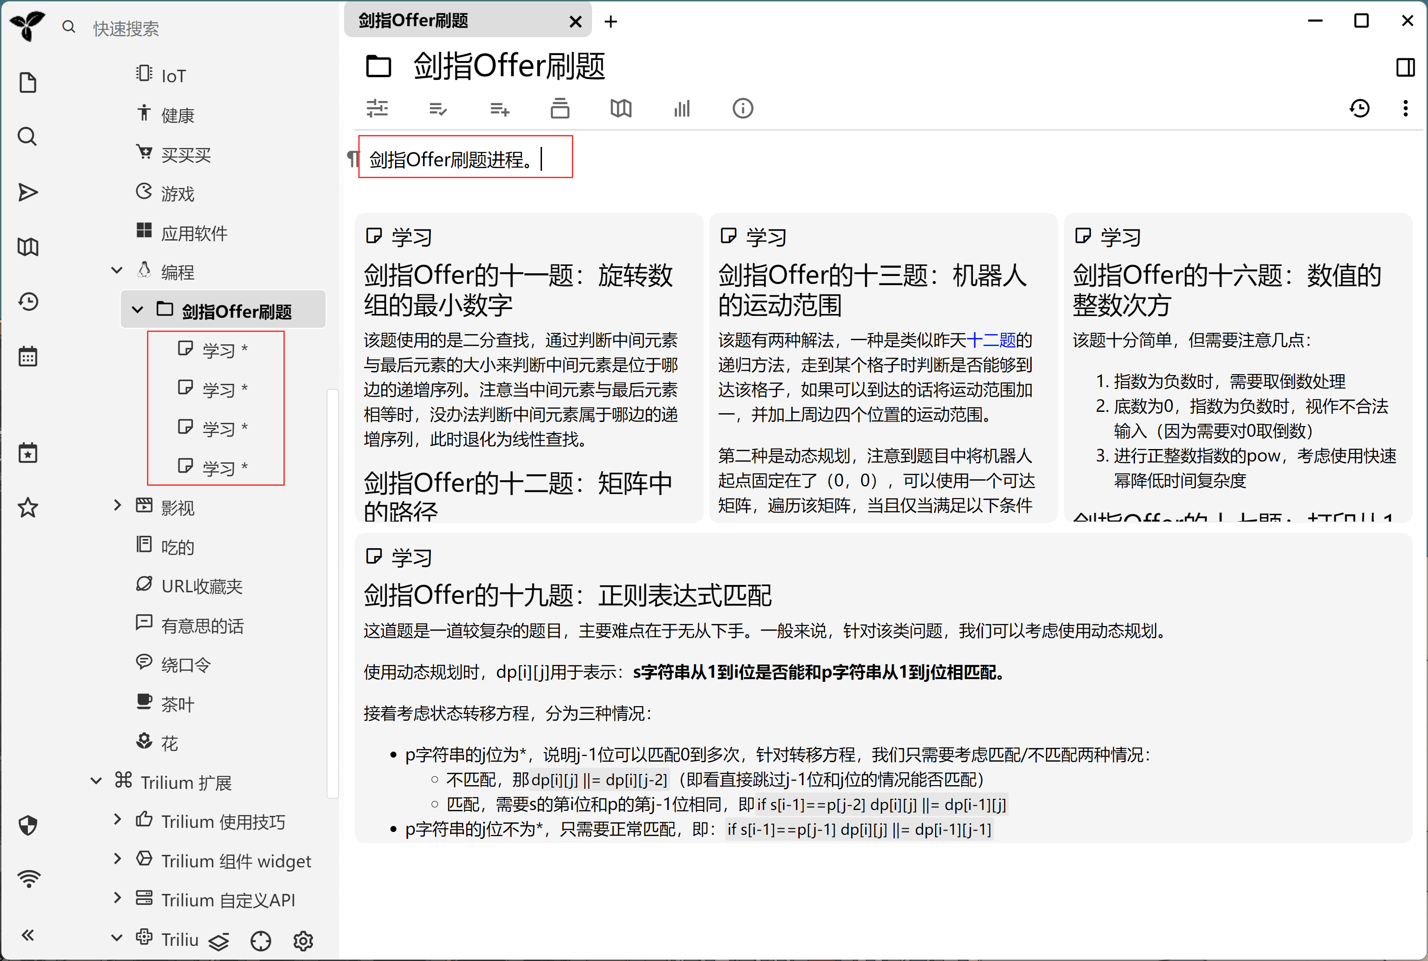Switch to the 剑指Offer刷题 tab

(x=468, y=20)
